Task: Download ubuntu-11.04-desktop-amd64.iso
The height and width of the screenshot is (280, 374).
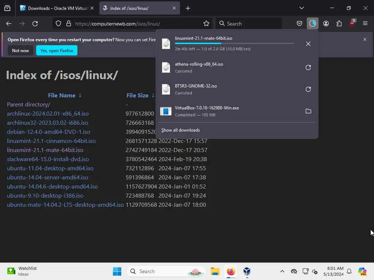Action: (x=50, y=168)
